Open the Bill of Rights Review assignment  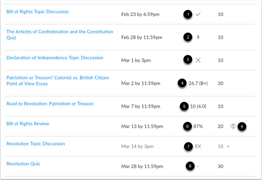tap(28, 124)
